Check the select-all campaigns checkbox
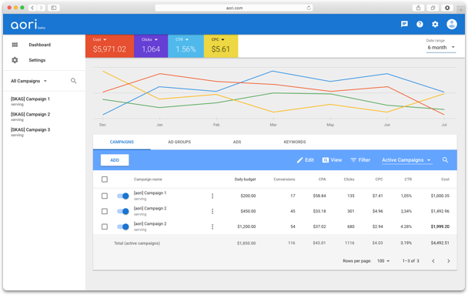Screen dimensions: 468x295 coord(105,179)
